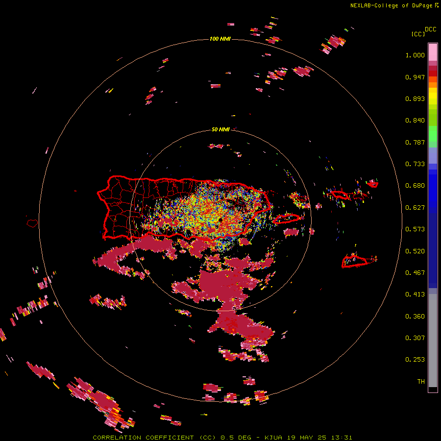Click the 100 NMI range ring label
This screenshot has height=441, width=441.
coord(220,39)
